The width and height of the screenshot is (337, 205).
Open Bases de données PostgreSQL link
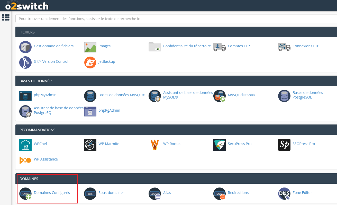(308, 95)
